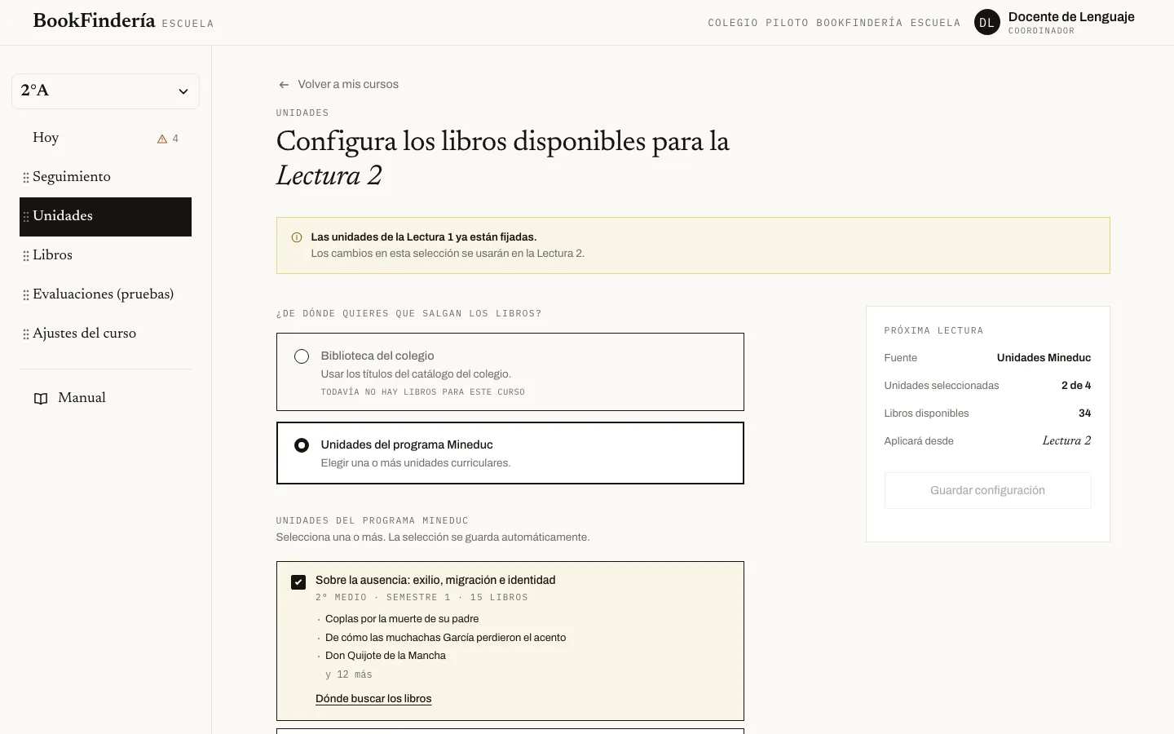Click the 'y 12 más' text
Viewport: 1174px width, 734px height.
coord(349,674)
